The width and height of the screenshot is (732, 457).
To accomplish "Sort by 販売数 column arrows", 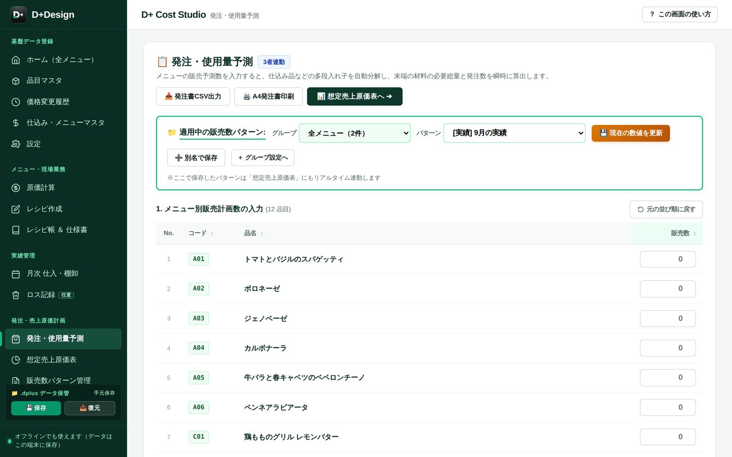I will coord(694,234).
